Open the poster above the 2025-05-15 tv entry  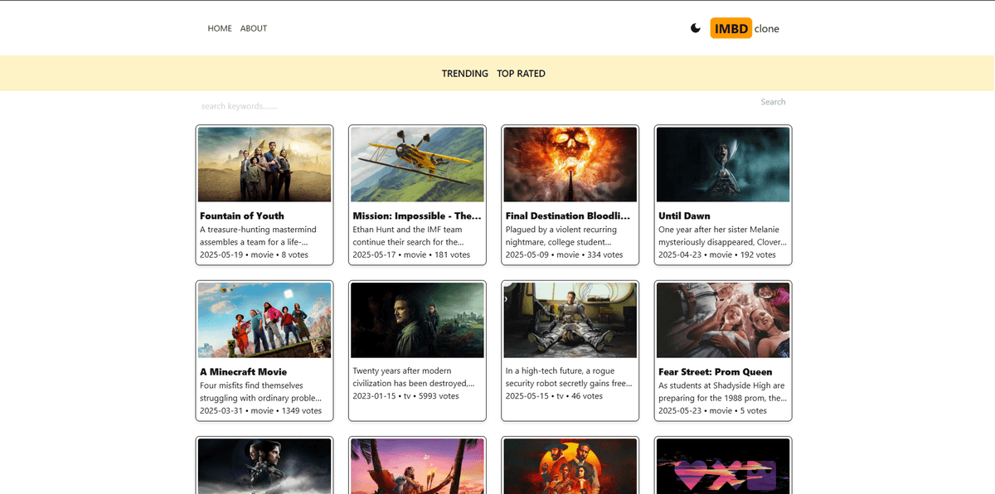pos(570,320)
